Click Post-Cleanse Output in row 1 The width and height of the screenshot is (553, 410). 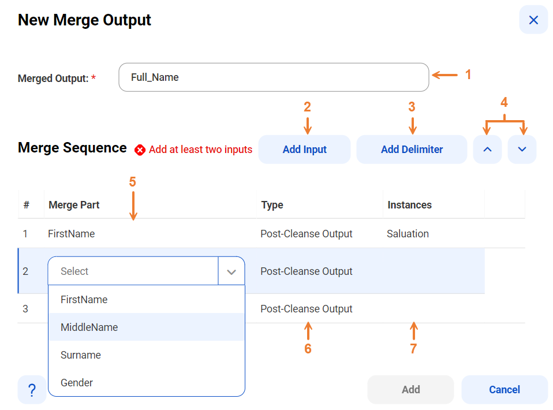tap(306, 233)
